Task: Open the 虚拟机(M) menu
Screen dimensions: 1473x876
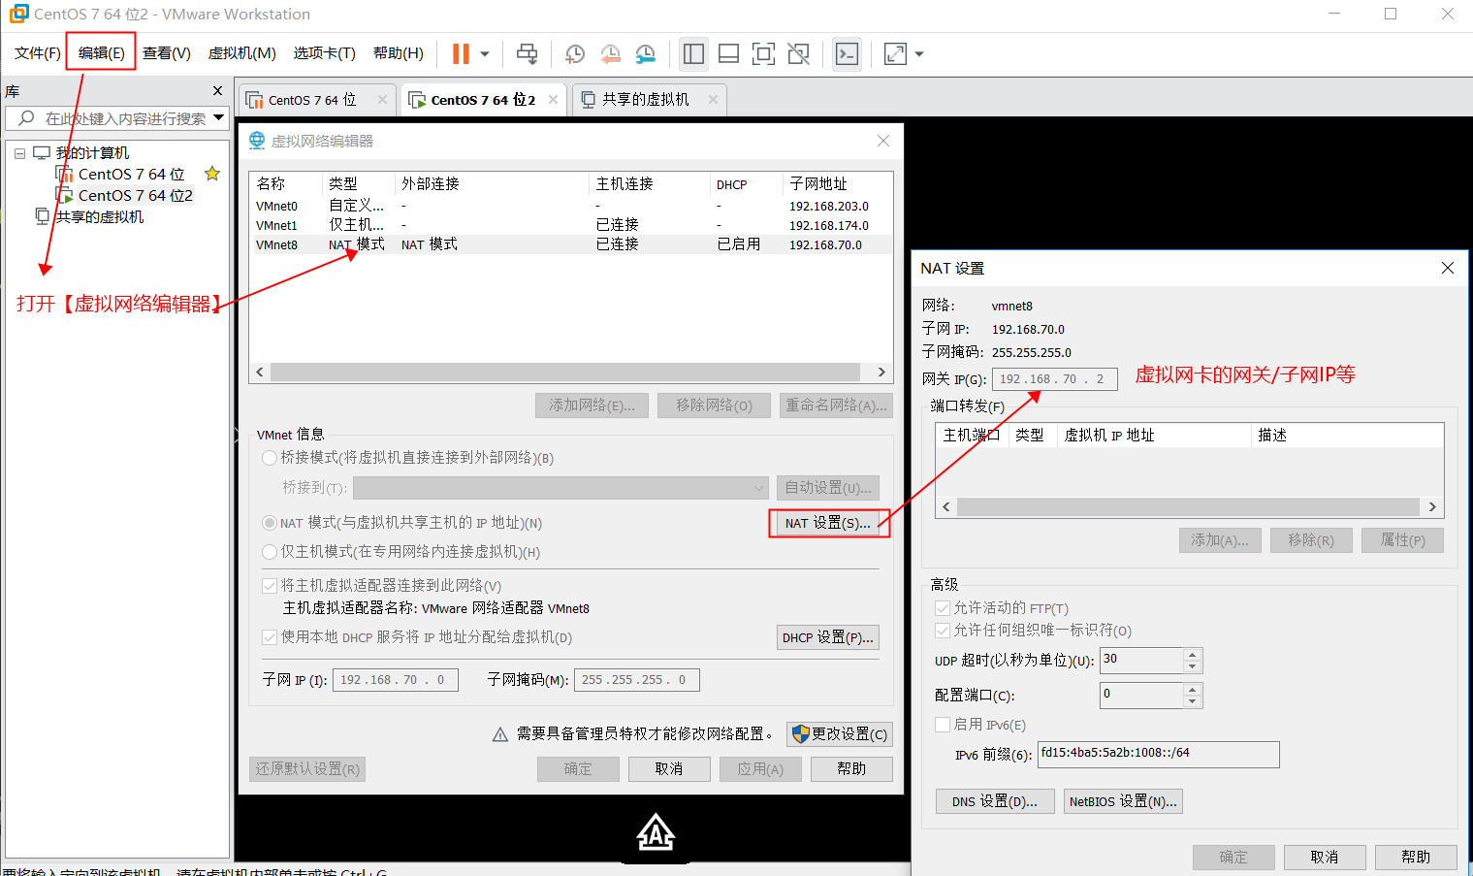Action: point(242,53)
